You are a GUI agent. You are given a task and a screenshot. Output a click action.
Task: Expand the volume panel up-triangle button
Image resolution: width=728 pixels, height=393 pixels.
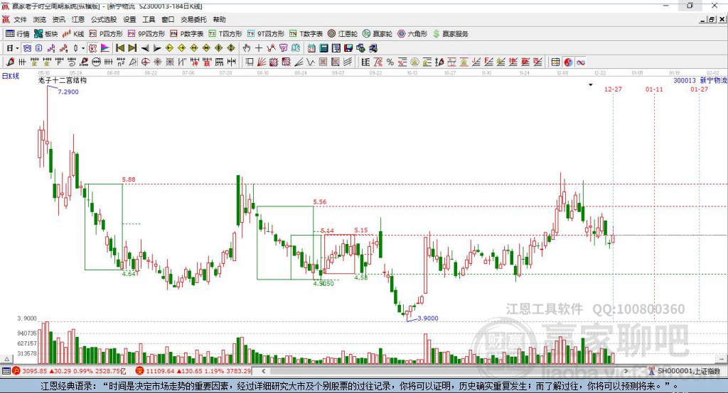(6, 359)
